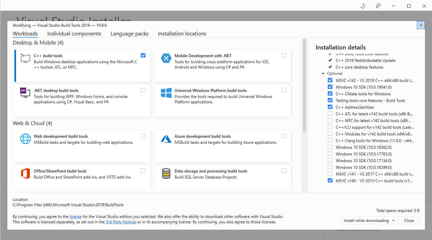432x240 pixels.
Task: Click the Universal Windows Platform Windows logo icon
Action: [x=166, y=93]
